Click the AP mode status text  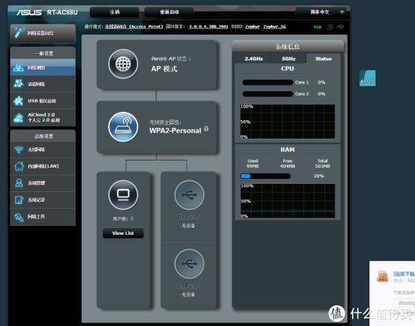164,69
